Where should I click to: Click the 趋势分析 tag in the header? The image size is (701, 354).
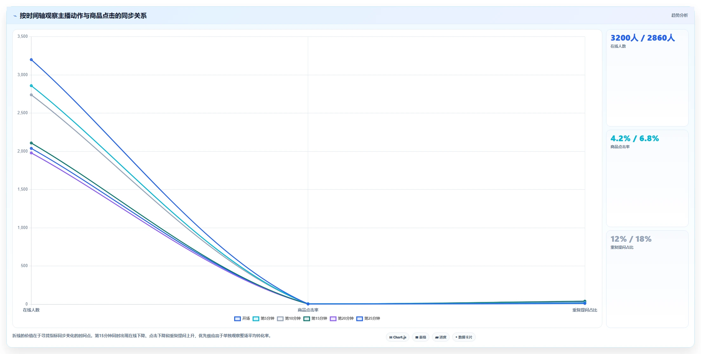[679, 15]
